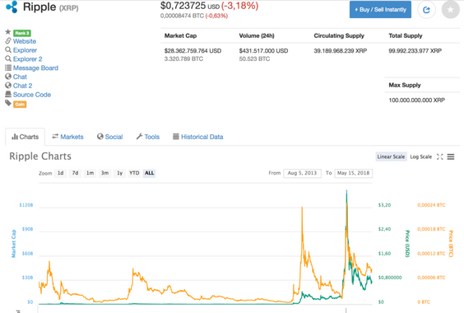Viewport: 464px width, 313px height.
Task: Click the 50.523 BTC volume value
Action: click(254, 58)
